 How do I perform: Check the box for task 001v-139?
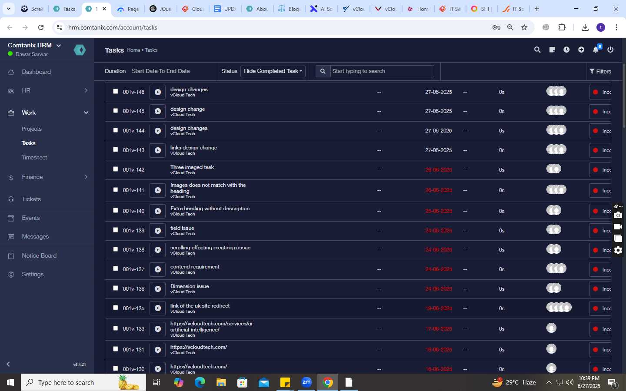click(x=116, y=230)
